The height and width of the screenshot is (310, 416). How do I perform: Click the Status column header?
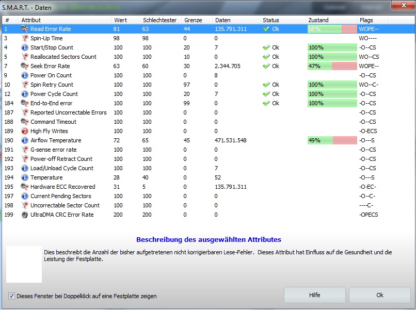[x=282, y=20]
